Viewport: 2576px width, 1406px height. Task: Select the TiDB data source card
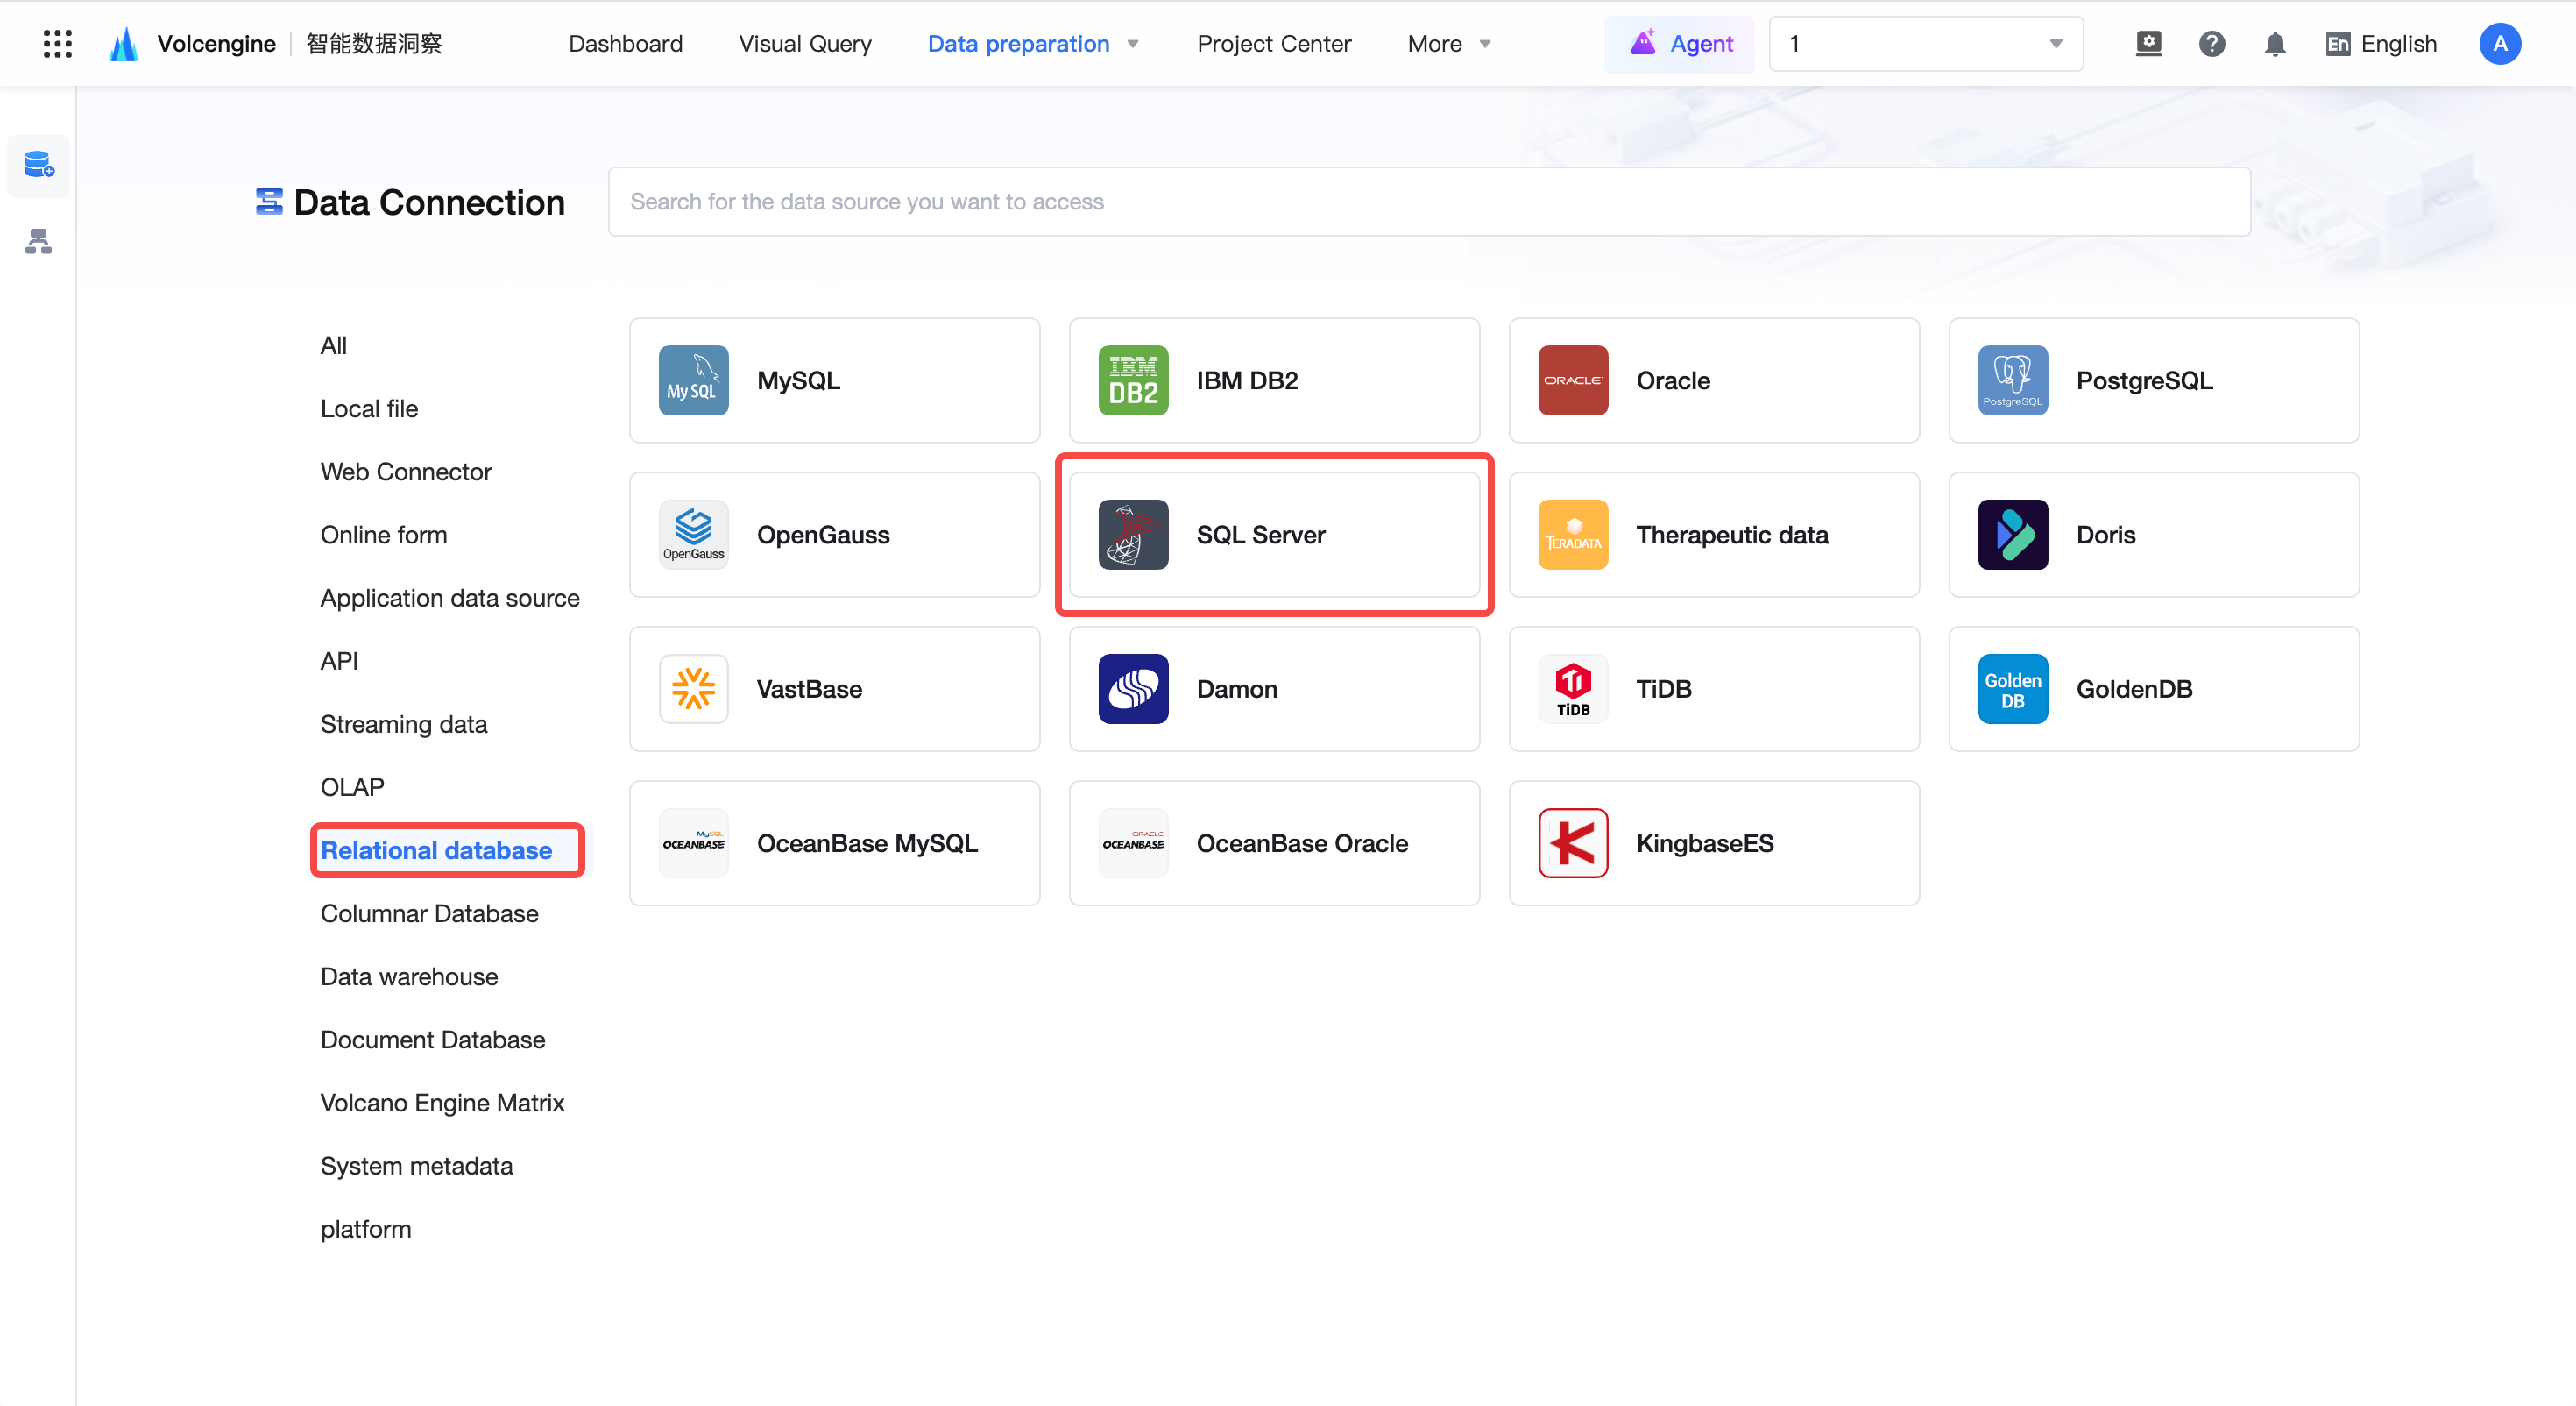[x=1714, y=688]
